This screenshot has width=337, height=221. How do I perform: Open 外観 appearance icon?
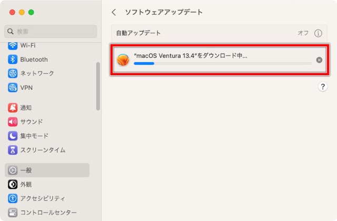(13, 184)
